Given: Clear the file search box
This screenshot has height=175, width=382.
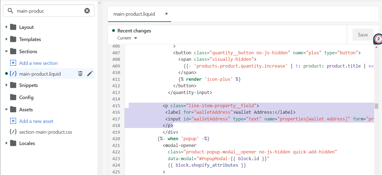Looking at the screenshot, I should 87,11.
